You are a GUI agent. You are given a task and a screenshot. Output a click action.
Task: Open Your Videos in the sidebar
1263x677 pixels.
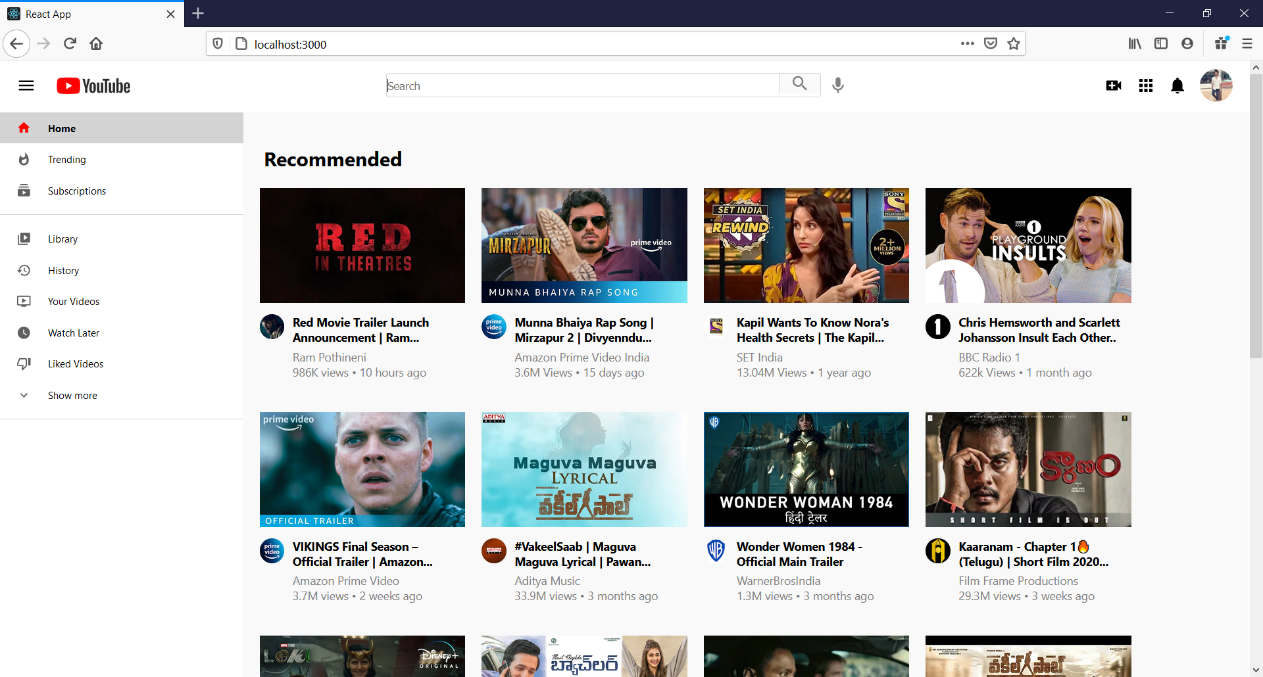122,302
